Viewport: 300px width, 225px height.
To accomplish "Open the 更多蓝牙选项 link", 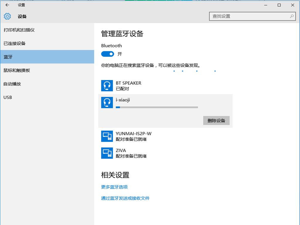I will 114,187.
